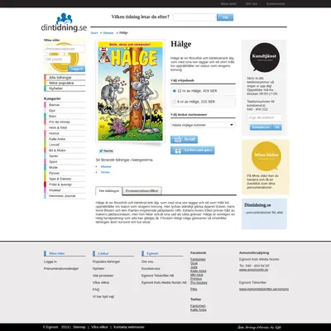331x331 pixels.
Task: Switch to the Om tidningen tab
Action: pos(109,191)
